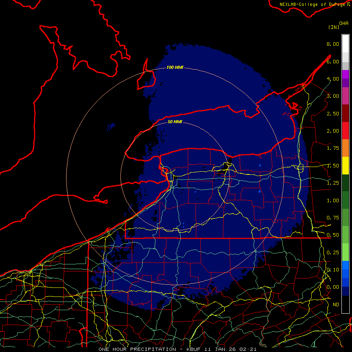The width and height of the screenshot is (352, 352).
Task: Click the 1.75 legend value
Action: pos(333,148)
